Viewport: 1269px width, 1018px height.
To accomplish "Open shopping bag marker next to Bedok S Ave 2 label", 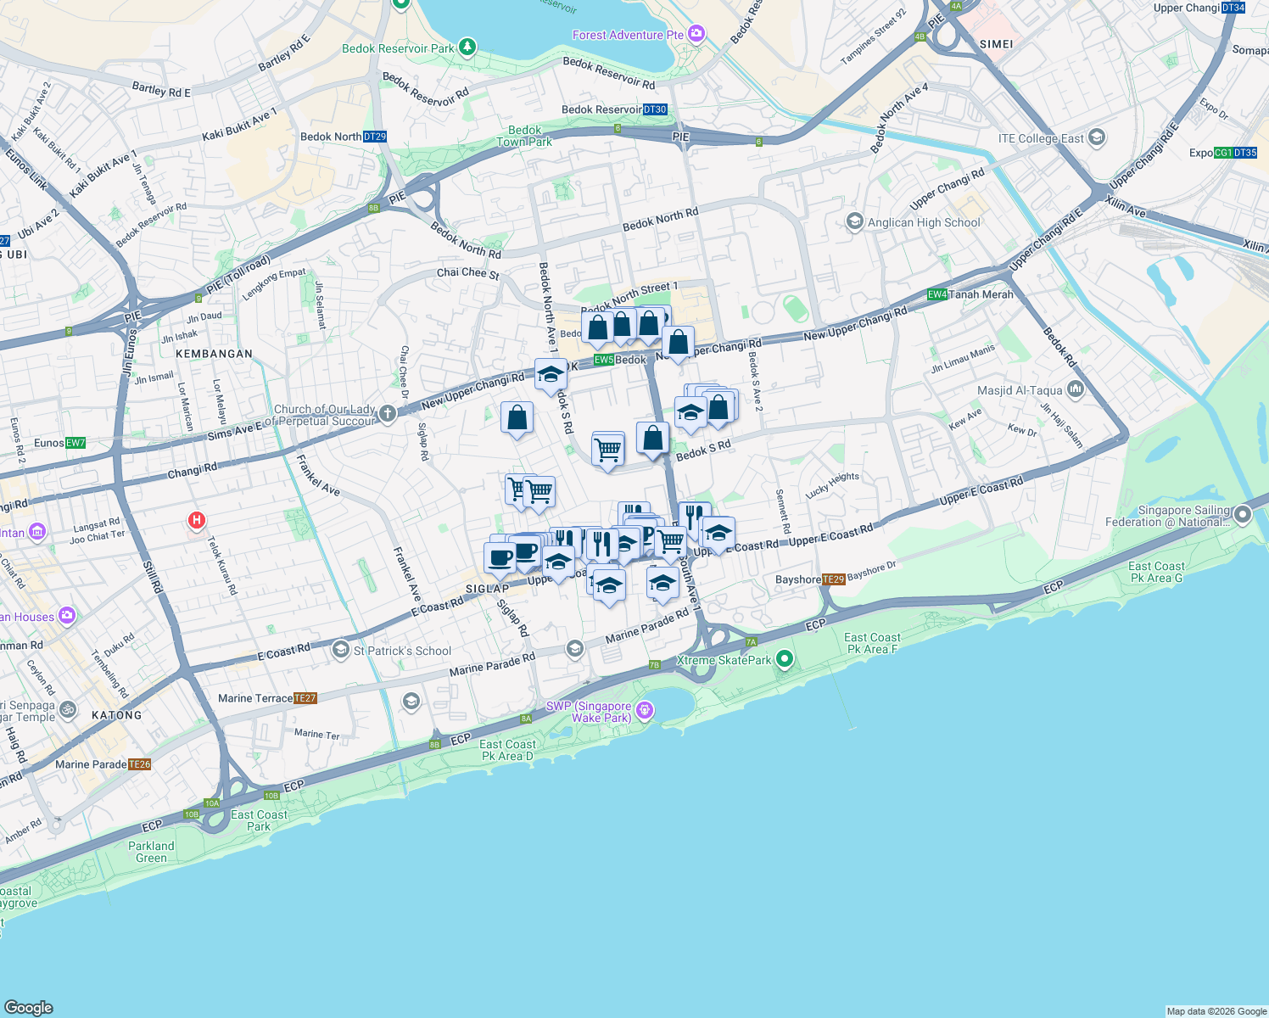I will click(x=718, y=408).
